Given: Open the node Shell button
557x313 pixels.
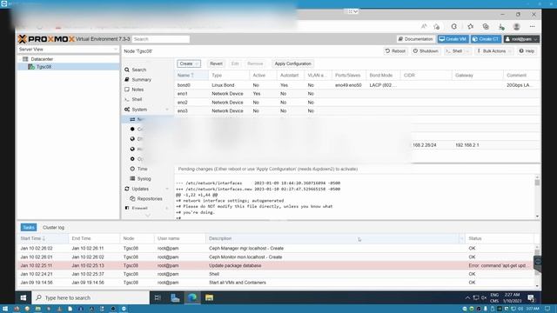Looking at the screenshot, I should [454, 51].
